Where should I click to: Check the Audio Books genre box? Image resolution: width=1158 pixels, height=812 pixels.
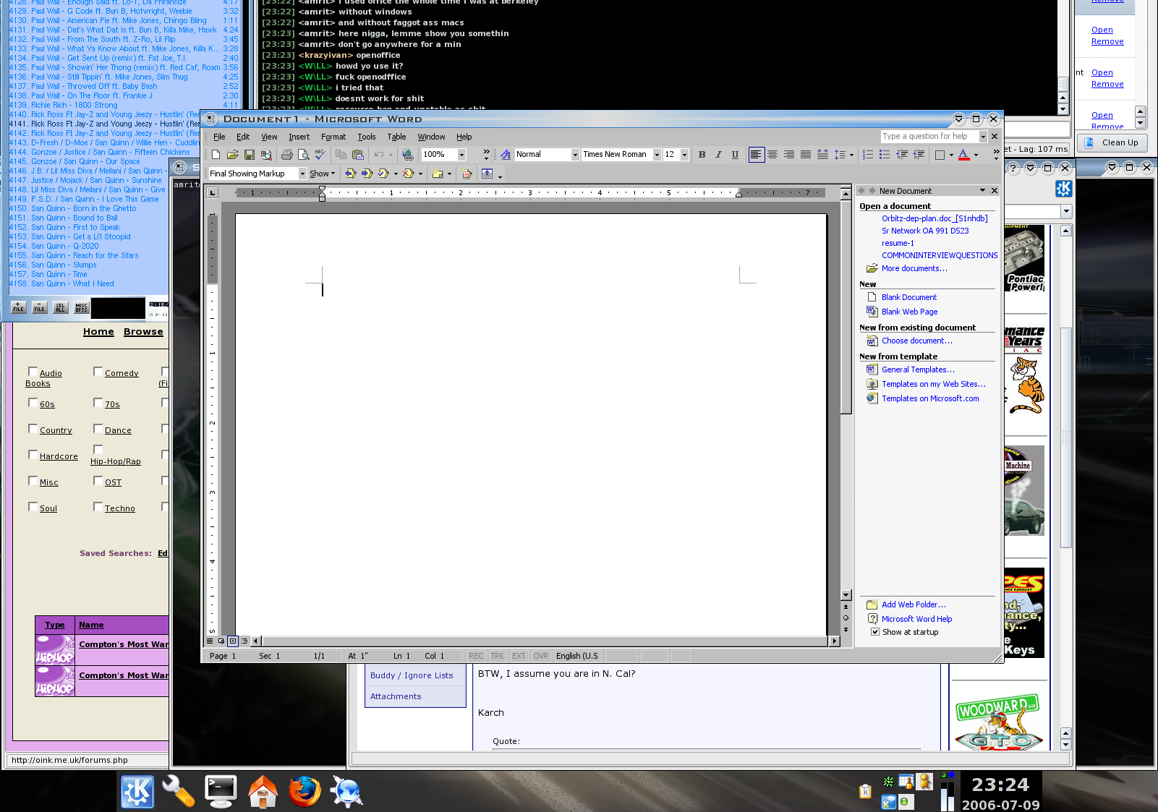click(x=33, y=372)
